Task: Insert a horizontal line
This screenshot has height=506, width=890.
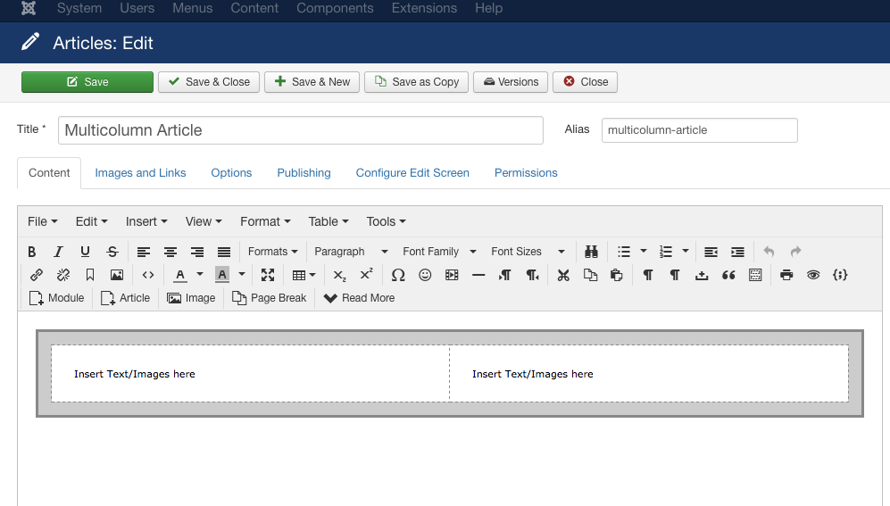Action: pos(478,275)
